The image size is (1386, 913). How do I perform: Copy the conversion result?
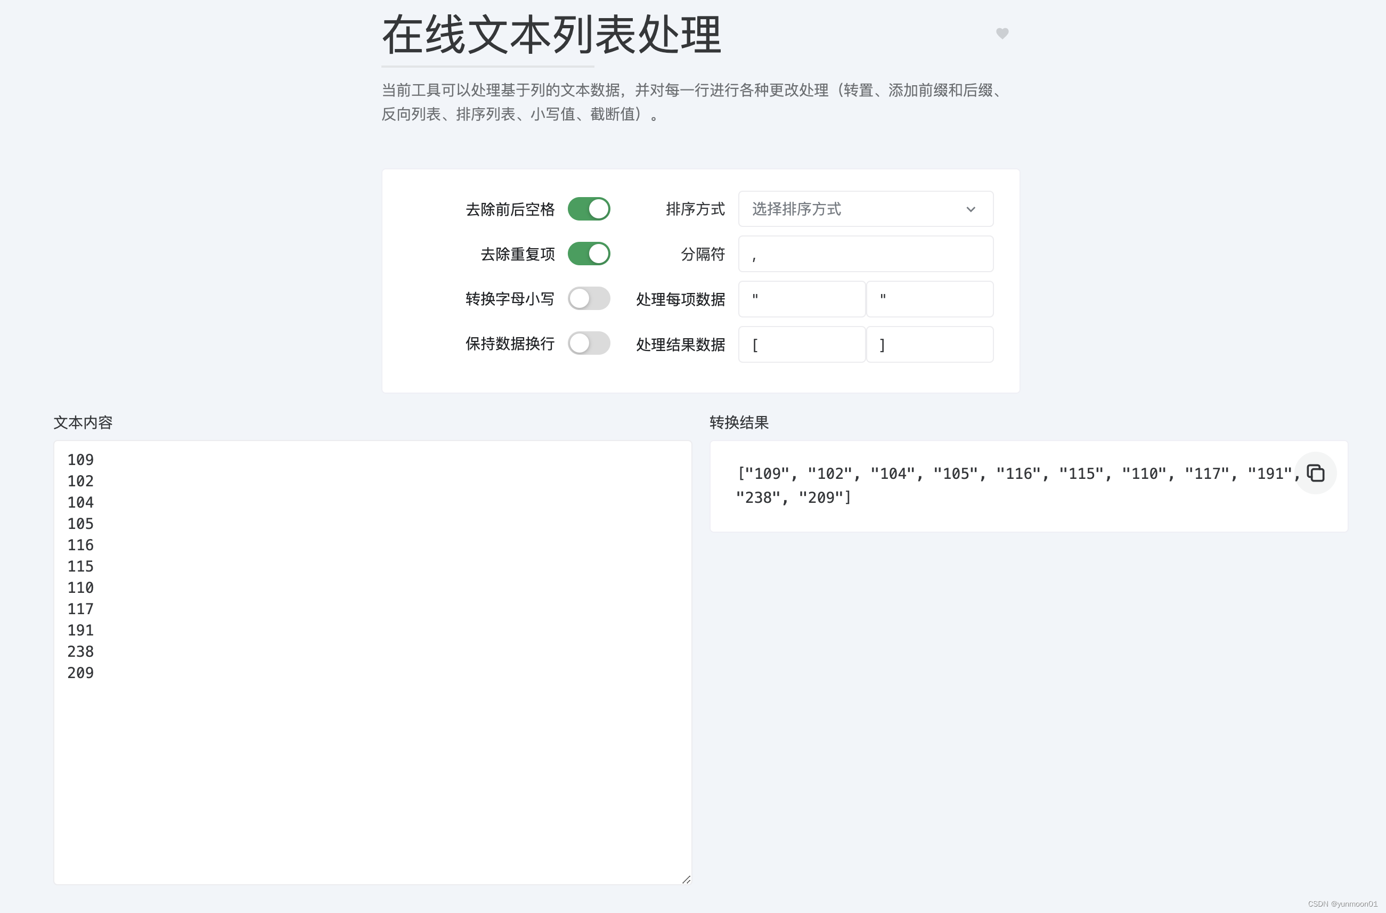click(1315, 473)
